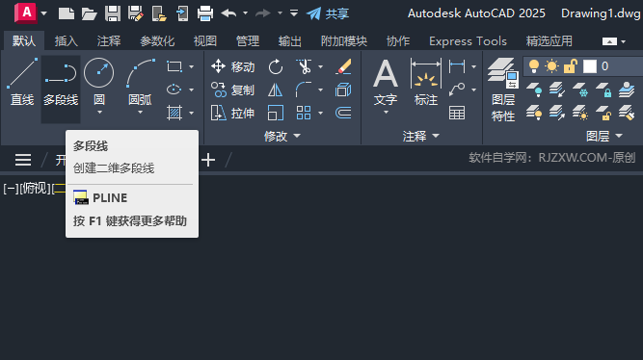Screen dimensions: 643x360
Task: Click the white layer color swatch
Action: (590, 66)
